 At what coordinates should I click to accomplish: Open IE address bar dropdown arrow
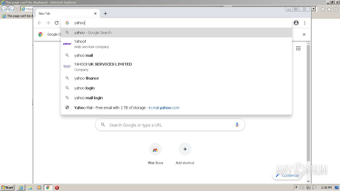point(314,9)
